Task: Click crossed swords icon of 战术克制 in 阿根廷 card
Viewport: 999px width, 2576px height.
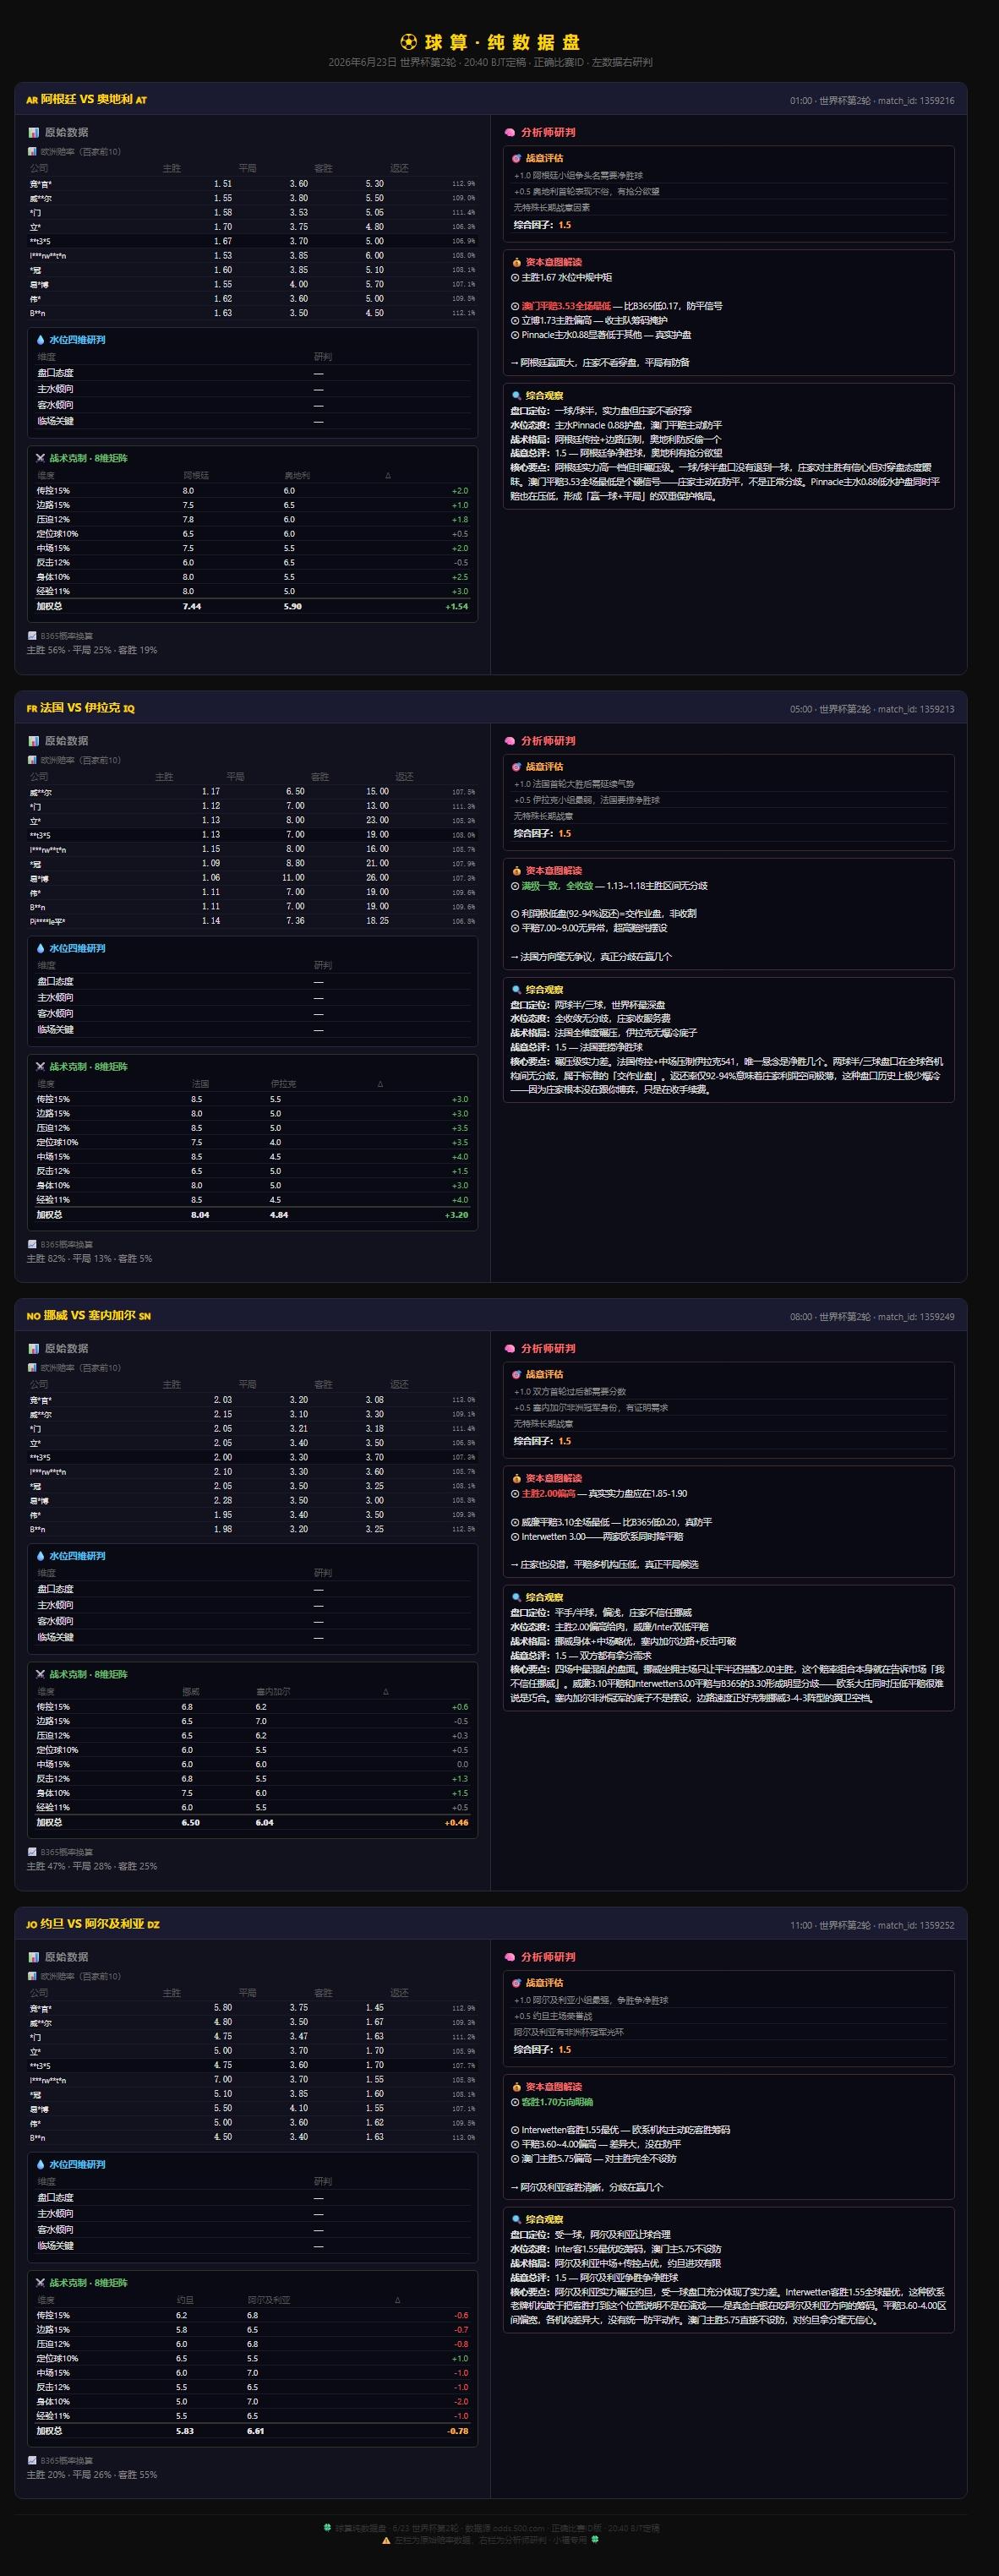Action: 41,458
